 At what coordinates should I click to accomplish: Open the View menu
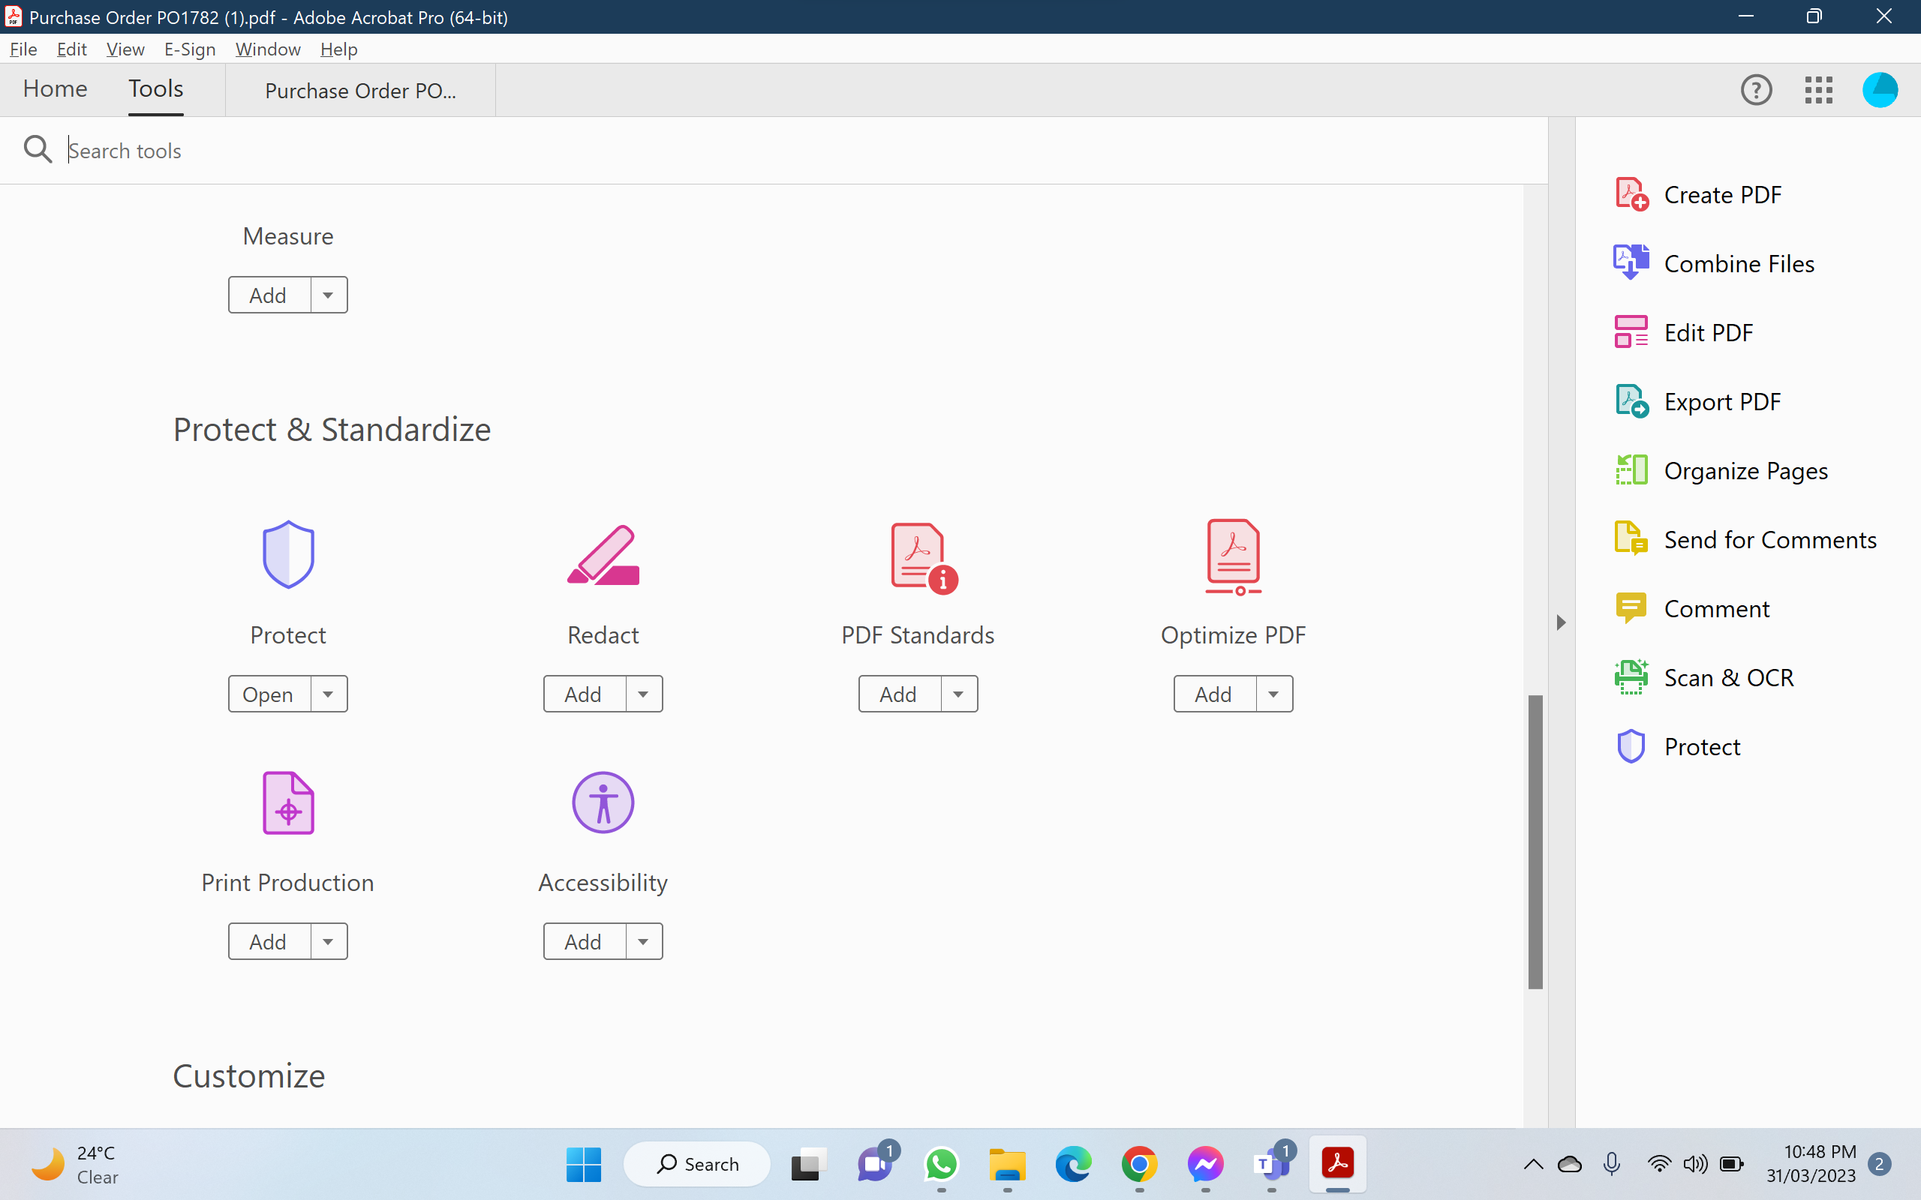coord(125,49)
